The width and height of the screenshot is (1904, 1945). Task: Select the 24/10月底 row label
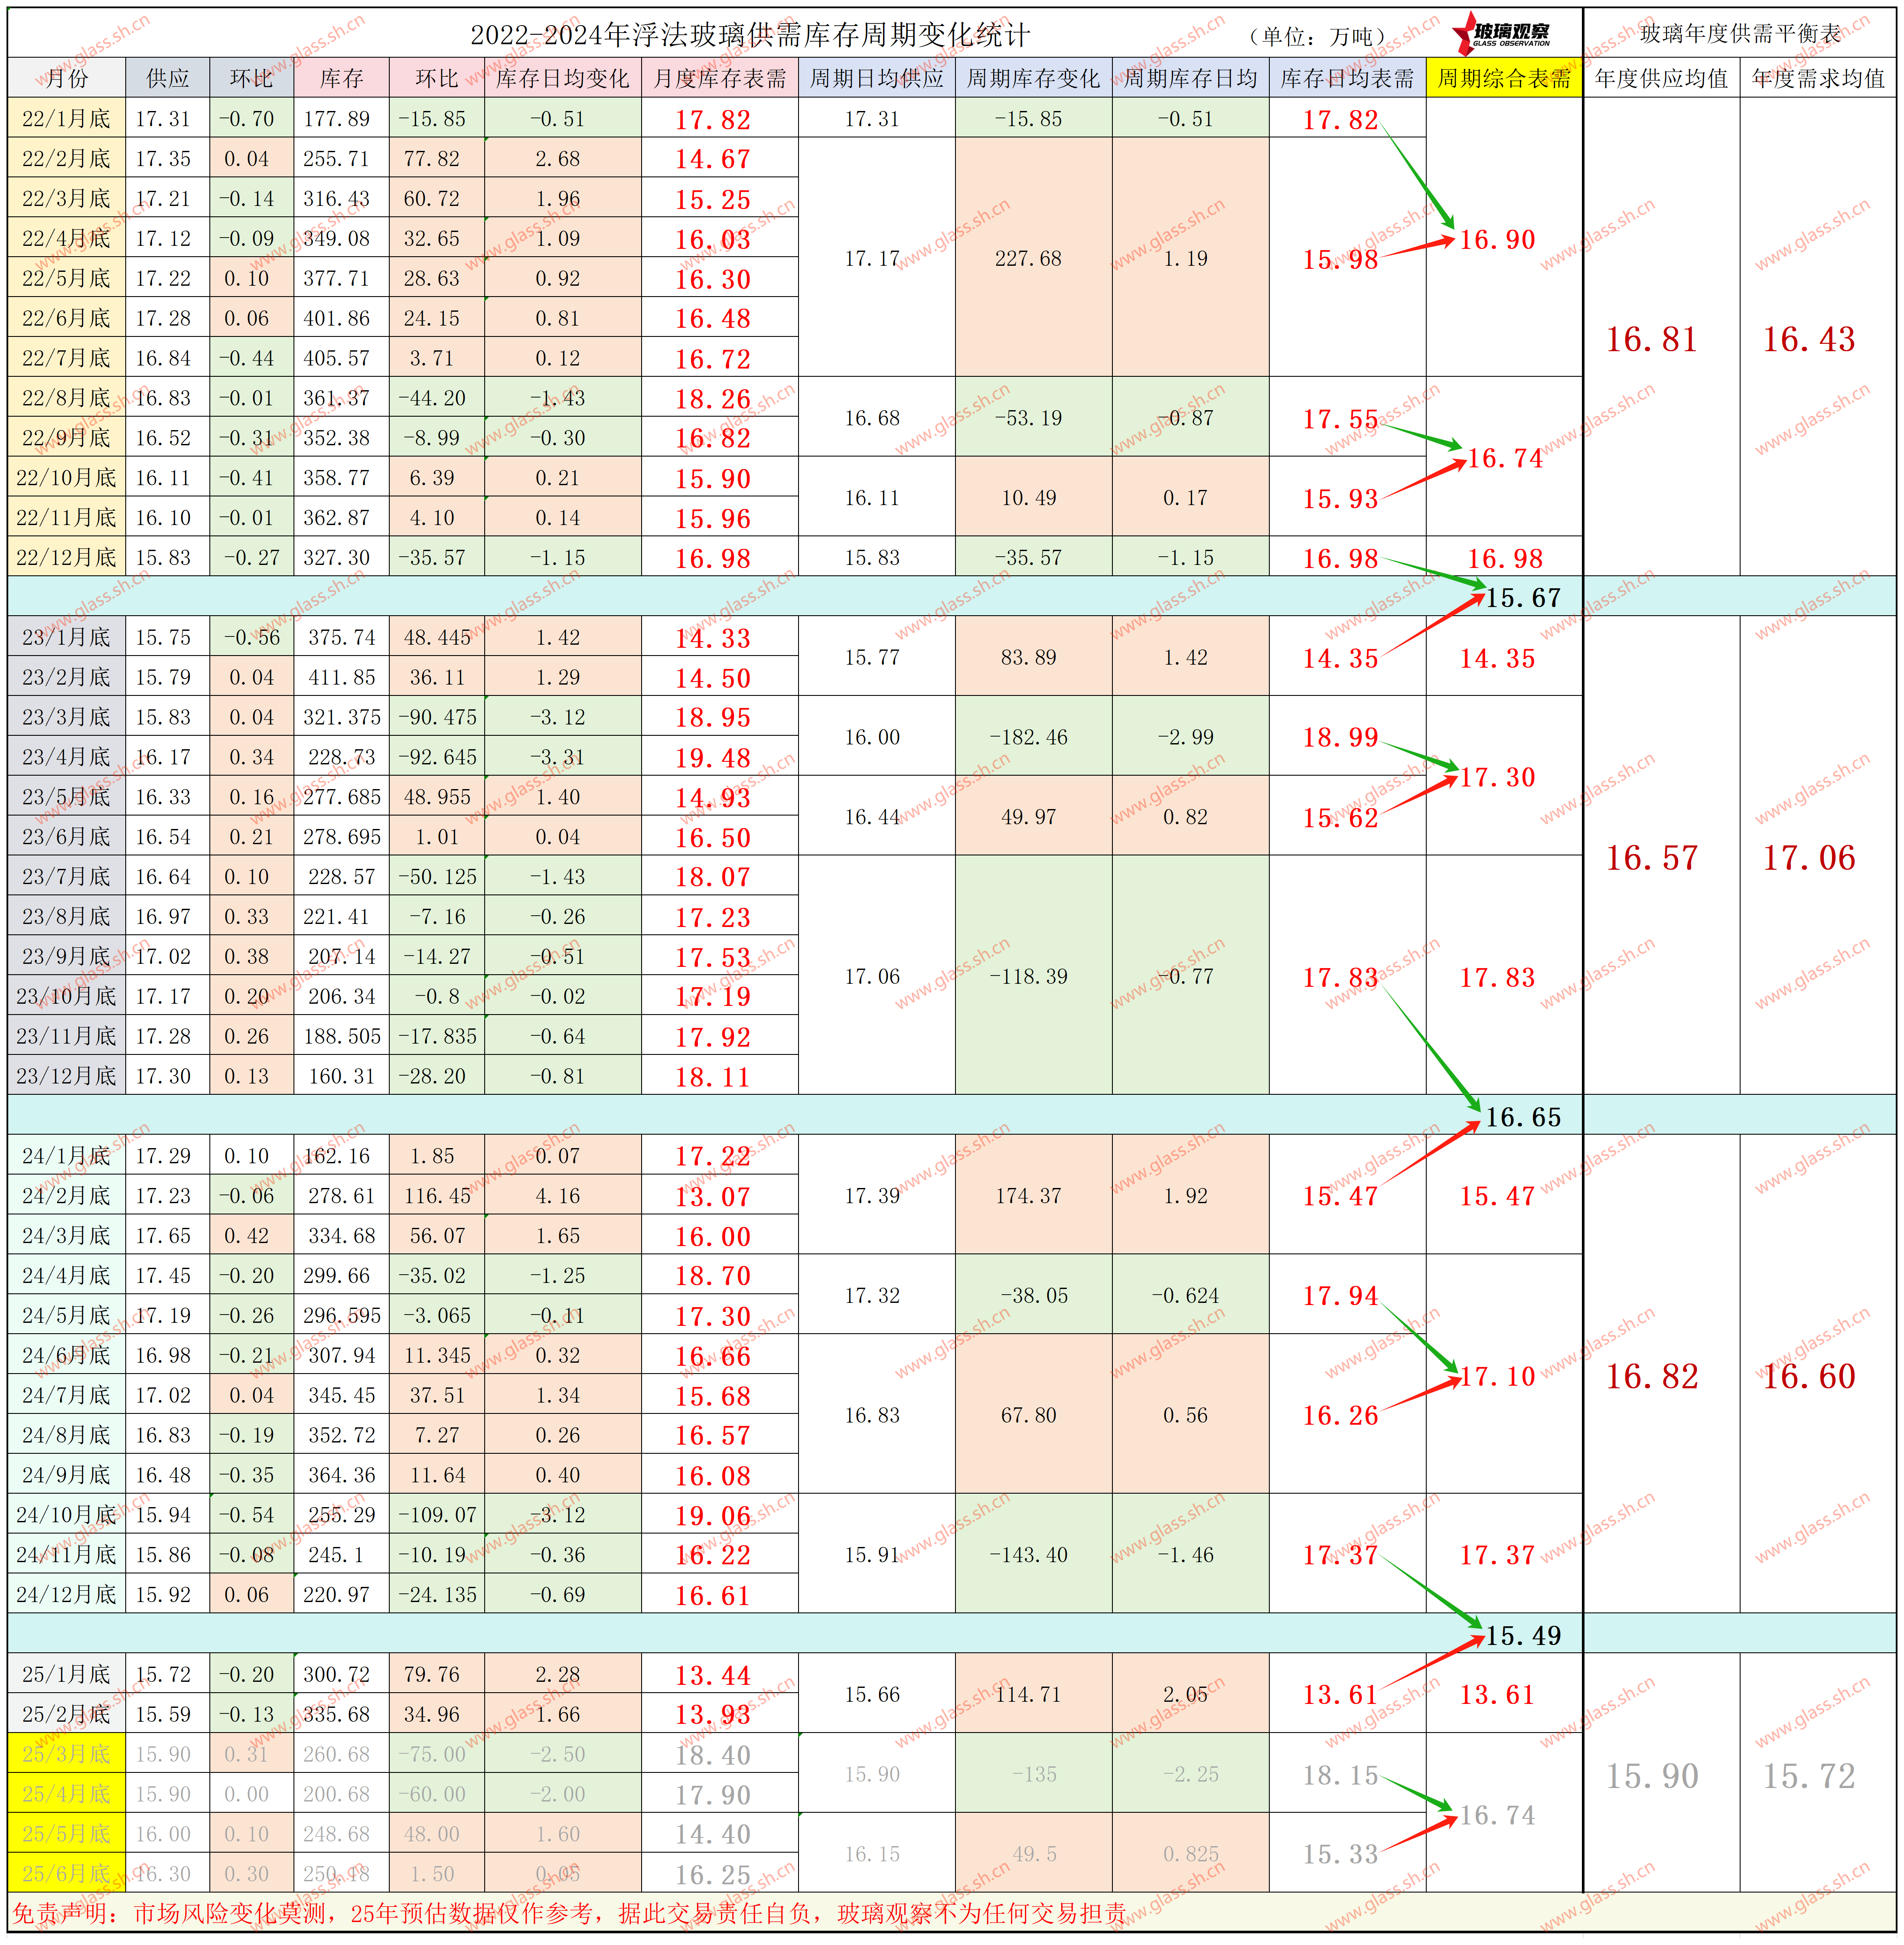point(67,1514)
